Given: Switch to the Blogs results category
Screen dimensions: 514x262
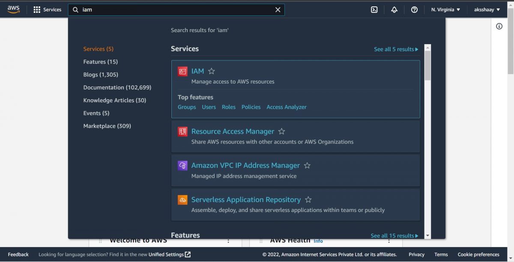Looking at the screenshot, I should [x=100, y=74].
